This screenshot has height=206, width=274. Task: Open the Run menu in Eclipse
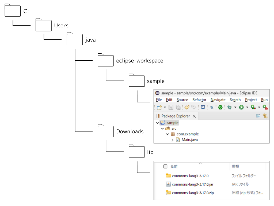point(264,100)
